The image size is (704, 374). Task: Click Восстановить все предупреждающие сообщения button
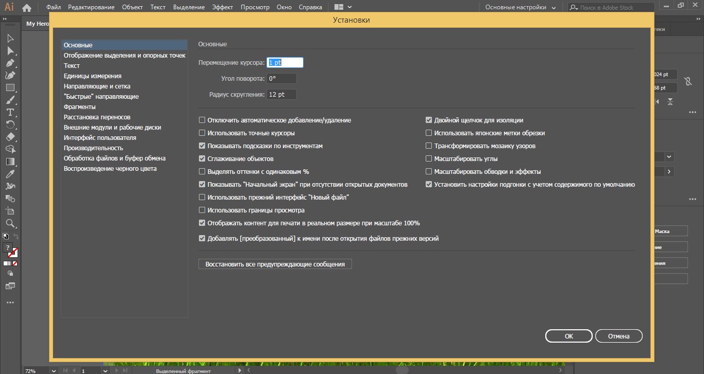(x=275, y=264)
